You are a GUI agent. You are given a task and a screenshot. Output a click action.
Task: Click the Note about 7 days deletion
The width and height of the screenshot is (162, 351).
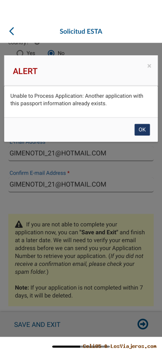[x=79, y=291]
